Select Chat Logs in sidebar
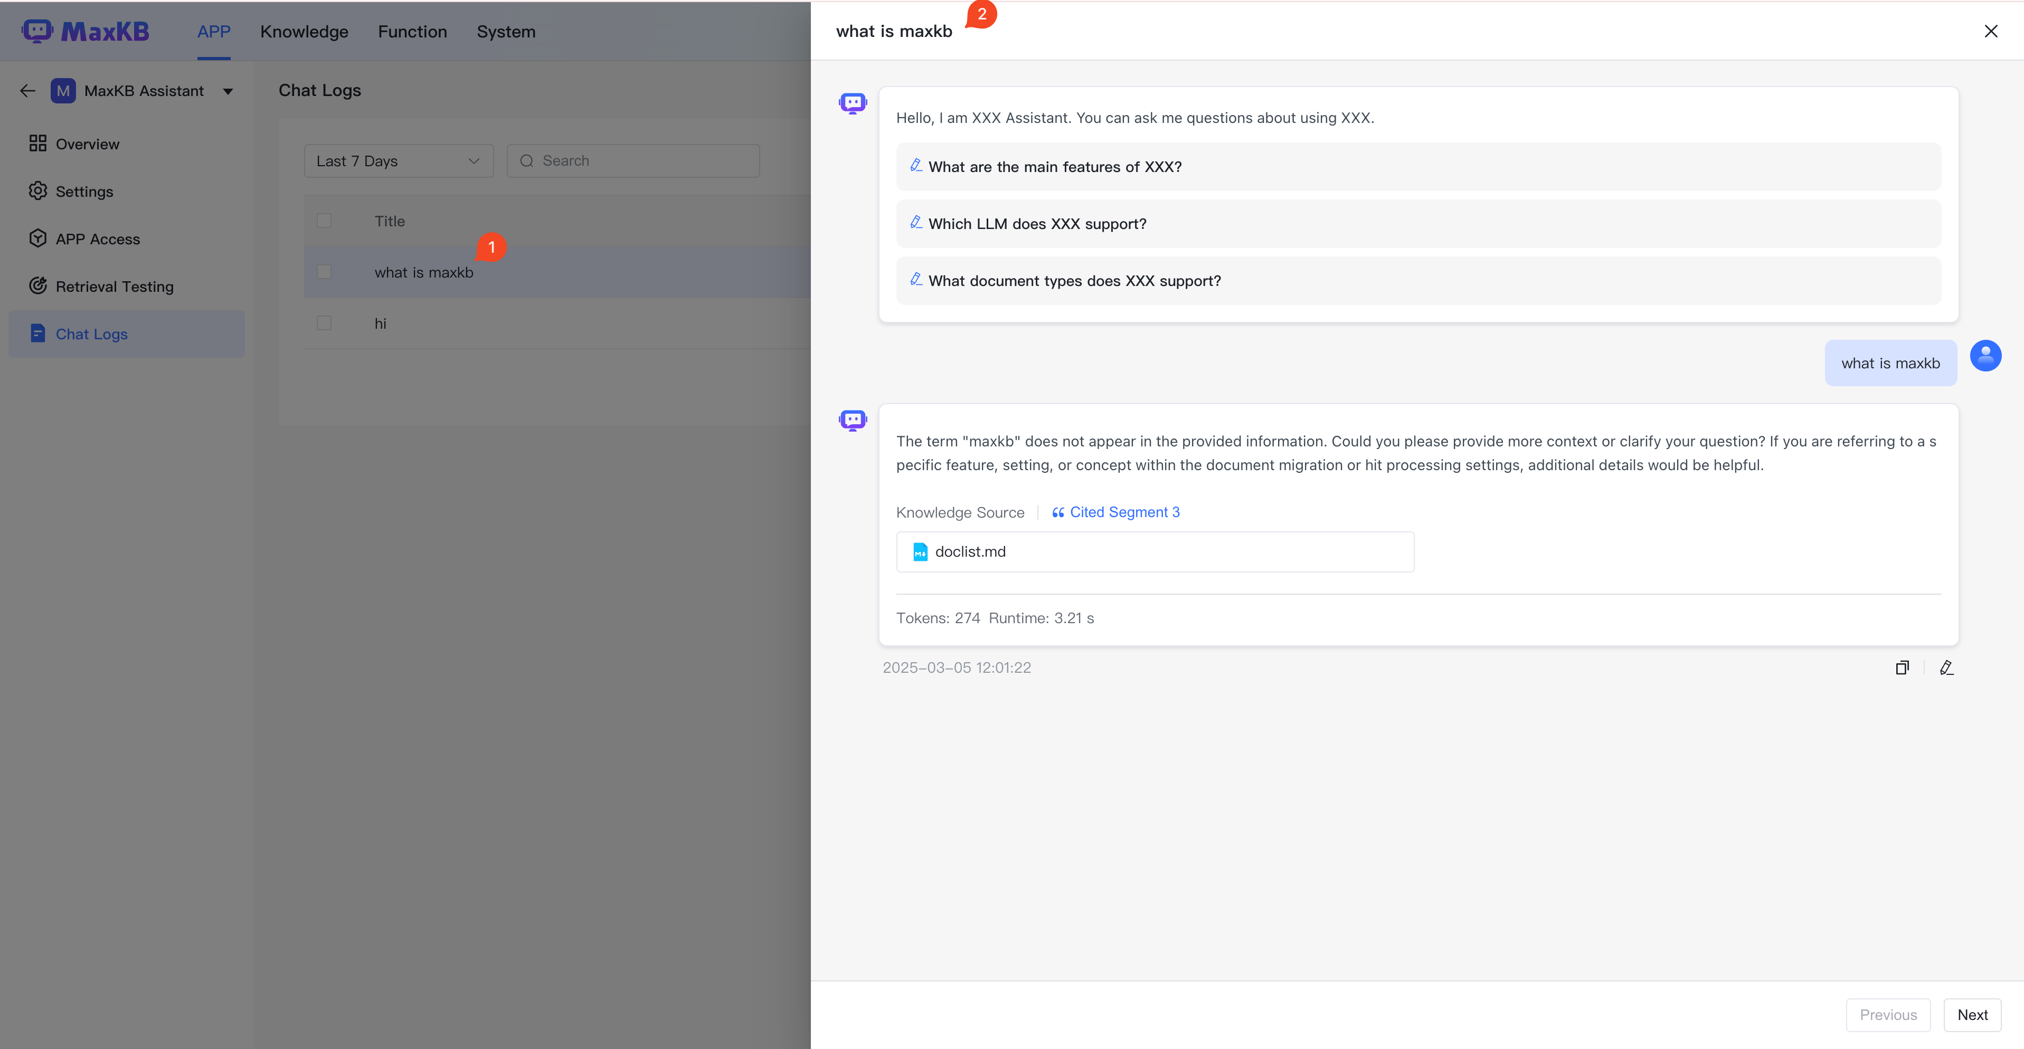The width and height of the screenshot is (2024, 1049). [x=127, y=333]
